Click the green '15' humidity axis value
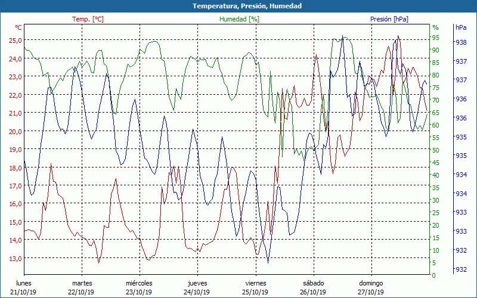 [436, 238]
